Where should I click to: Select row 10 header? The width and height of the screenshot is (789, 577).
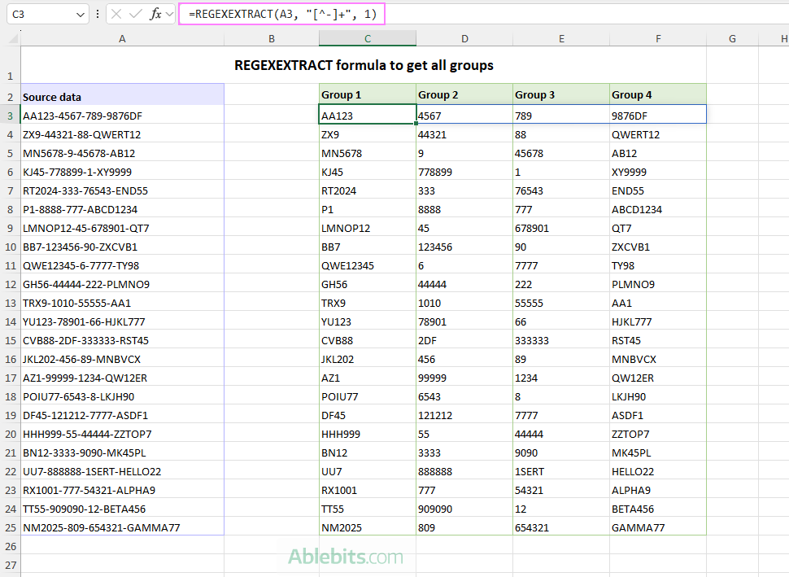(10, 247)
